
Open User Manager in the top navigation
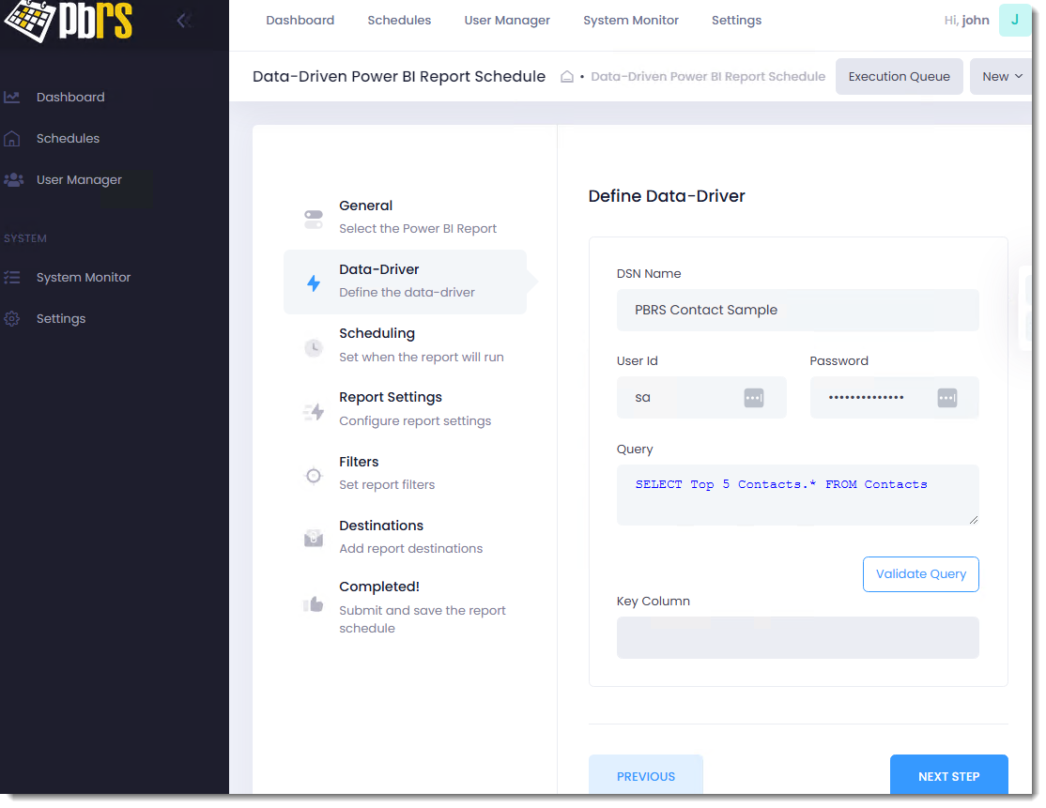point(507,21)
